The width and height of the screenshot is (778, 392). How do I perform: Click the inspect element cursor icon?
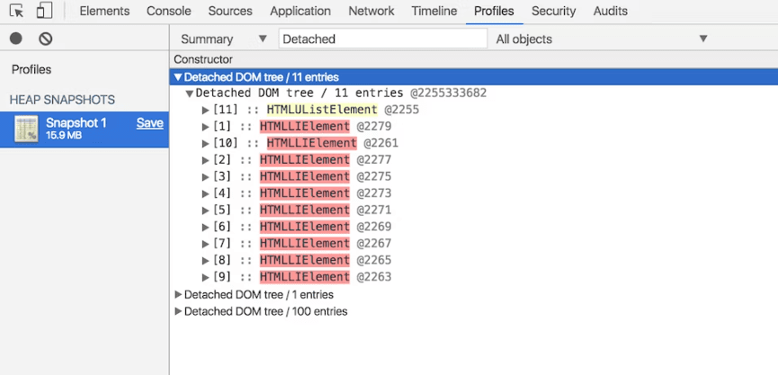pos(16,12)
